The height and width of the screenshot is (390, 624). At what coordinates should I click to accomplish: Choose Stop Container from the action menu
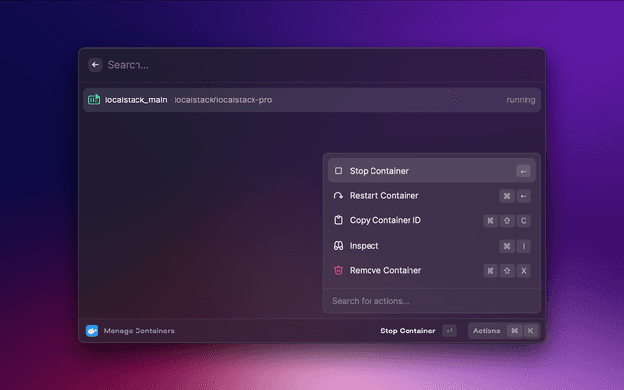[379, 171]
